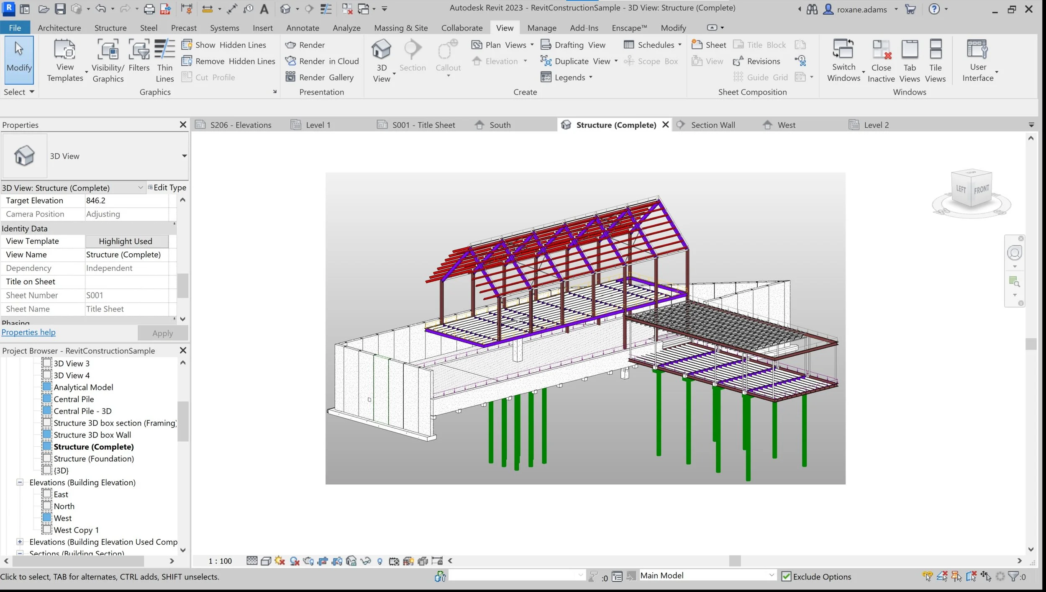
Task: Open Render Gallery
Action: point(320,77)
